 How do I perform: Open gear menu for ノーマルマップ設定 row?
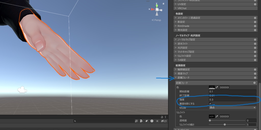click(255, 40)
